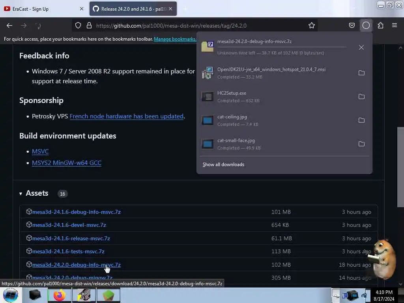Download mesa3d-24.2.0-debug-info-msvc.7z asset
Image resolution: width=404 pixels, height=303 pixels.
(77, 265)
